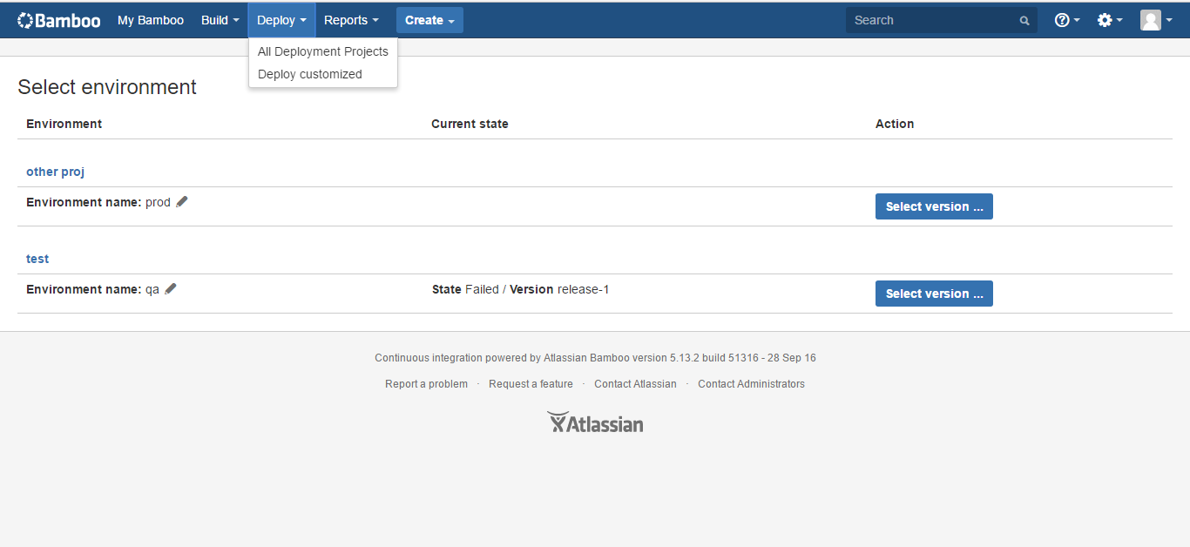Focus the Search input field
This screenshot has height=547, width=1190.
click(x=942, y=20)
